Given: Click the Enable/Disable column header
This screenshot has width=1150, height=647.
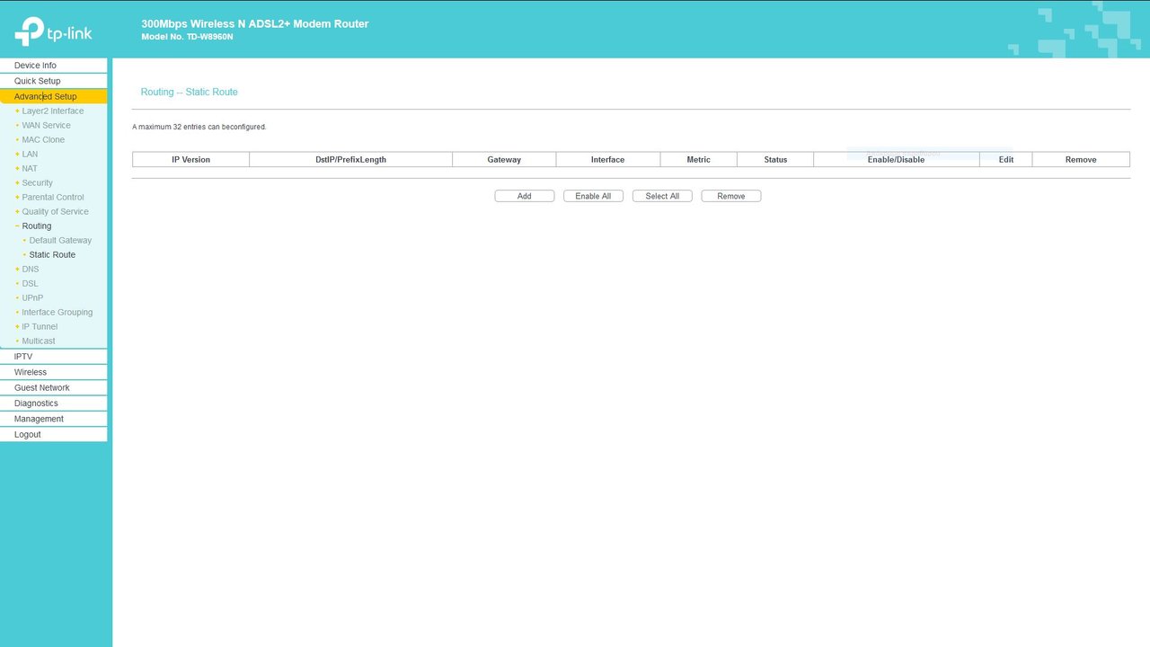Looking at the screenshot, I should (897, 160).
